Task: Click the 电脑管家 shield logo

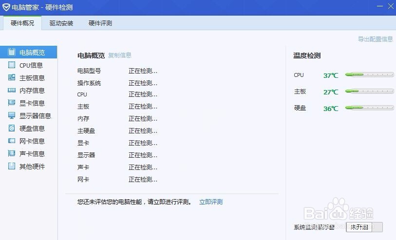Action: coord(6,7)
